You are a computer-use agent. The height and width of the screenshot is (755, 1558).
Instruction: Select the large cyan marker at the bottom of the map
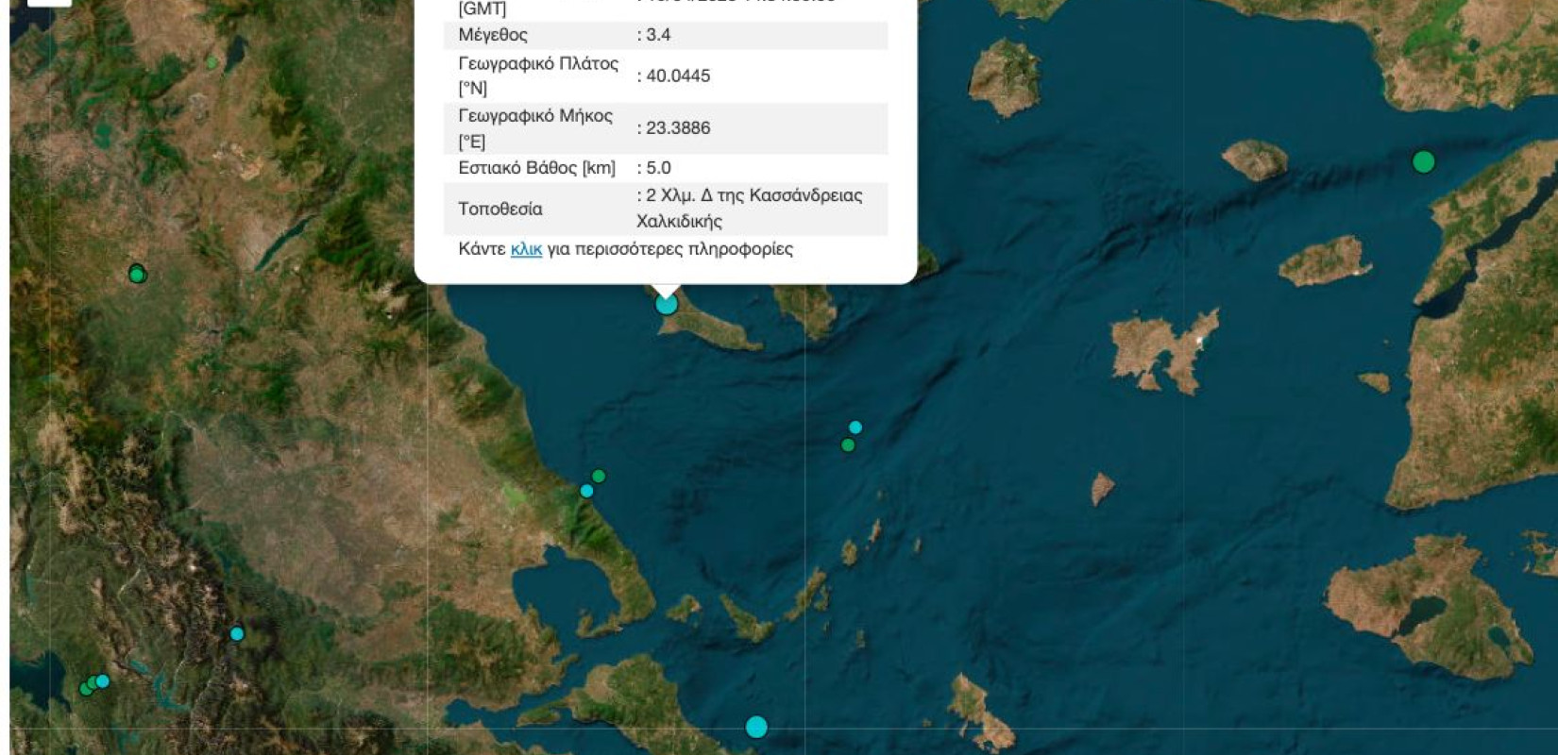(756, 727)
